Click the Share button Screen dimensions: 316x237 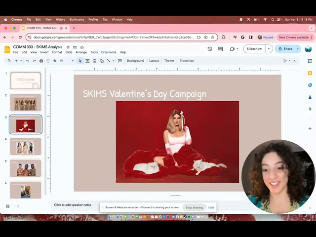[x=285, y=49]
